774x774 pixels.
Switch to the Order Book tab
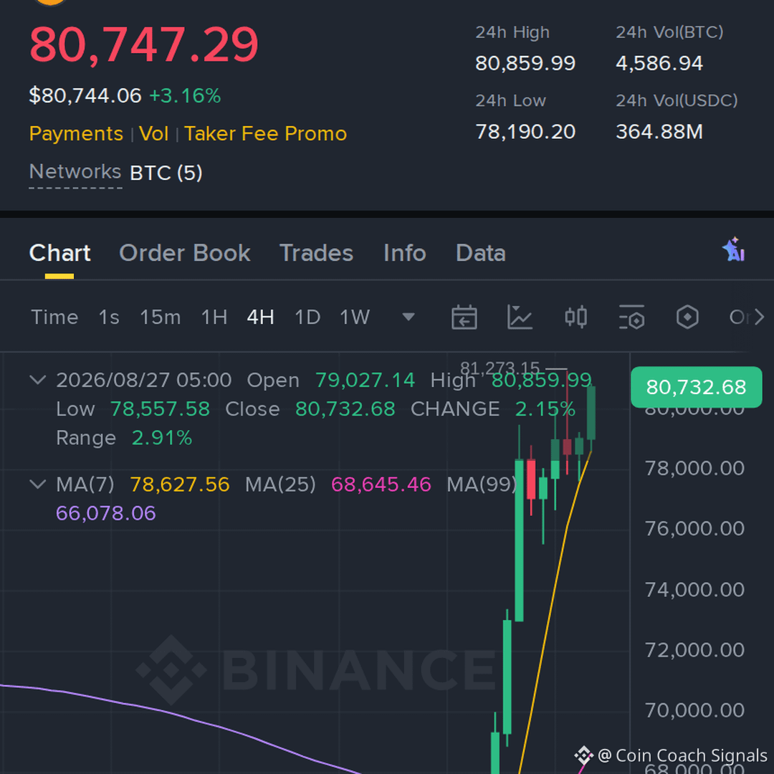click(185, 253)
